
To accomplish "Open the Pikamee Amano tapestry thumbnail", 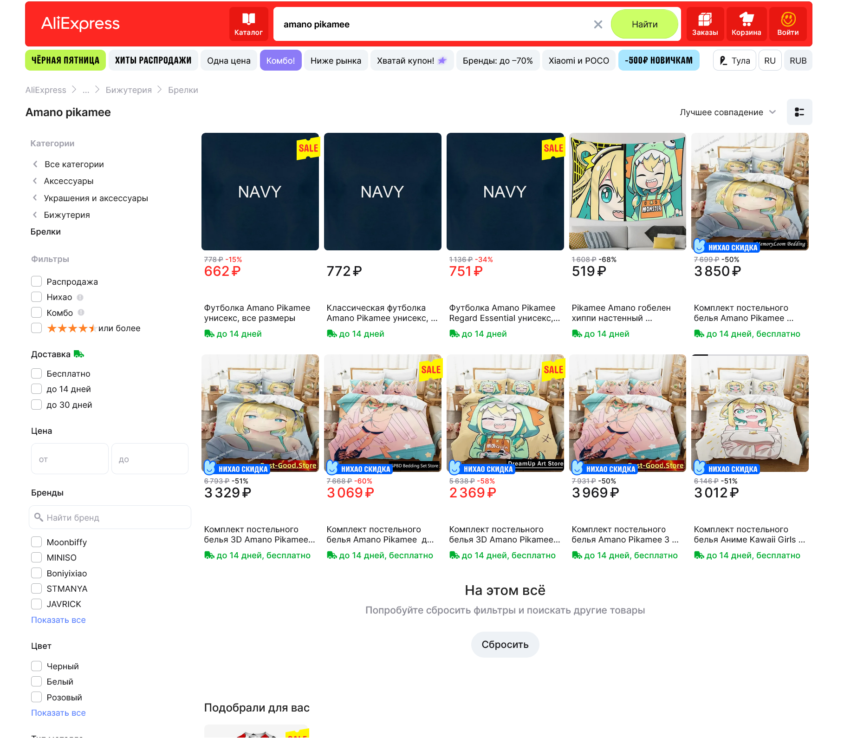I will [x=628, y=191].
